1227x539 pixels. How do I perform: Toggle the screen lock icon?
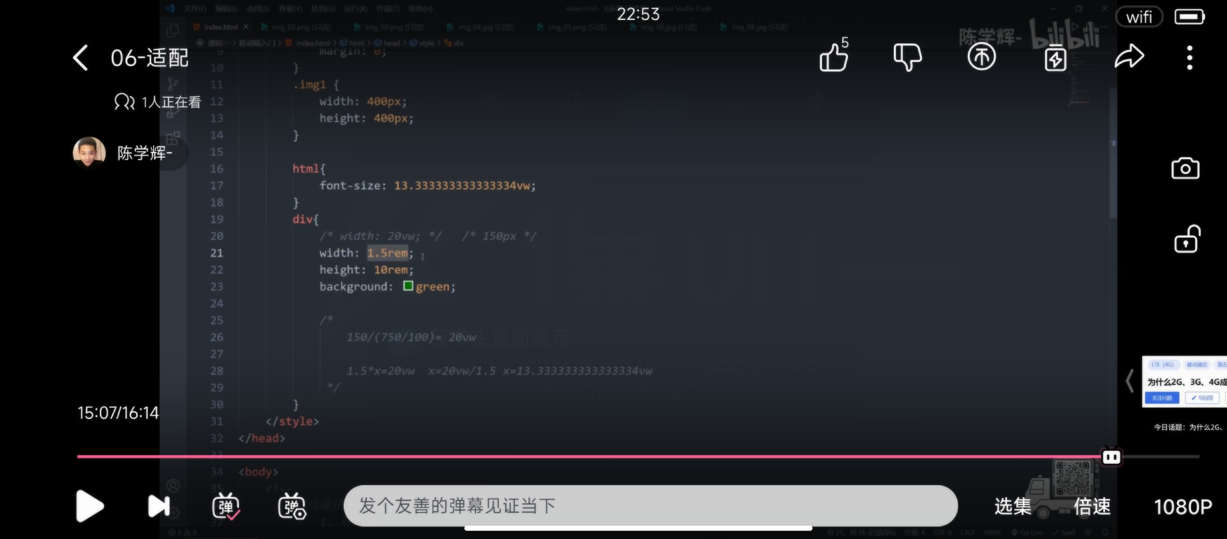tap(1186, 240)
